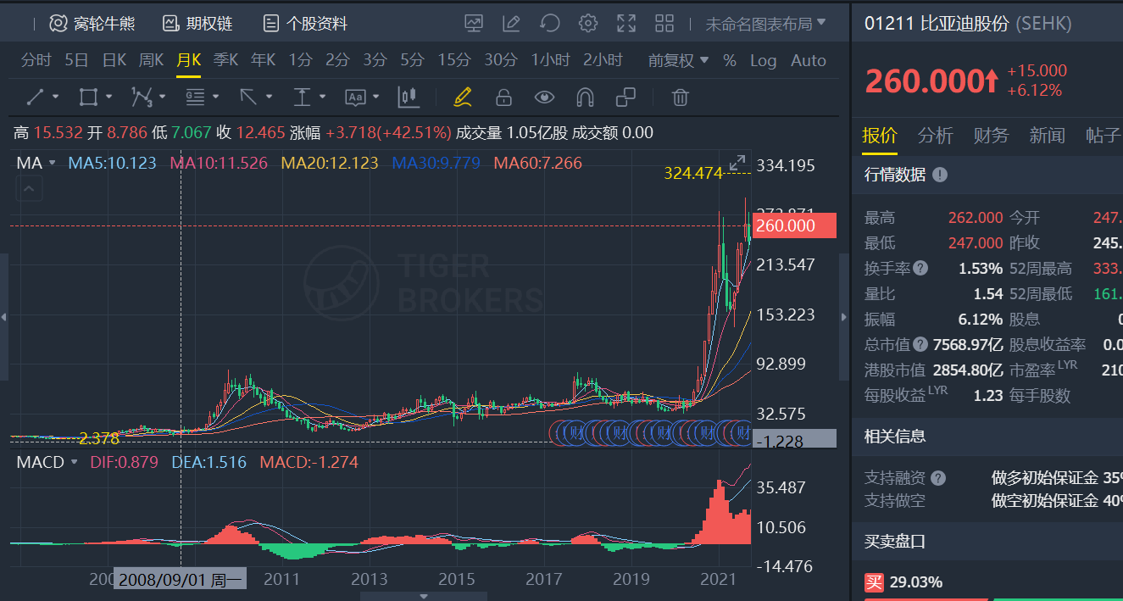Open the 新闻 news tab
Image resolution: width=1123 pixels, height=601 pixels.
[1048, 136]
